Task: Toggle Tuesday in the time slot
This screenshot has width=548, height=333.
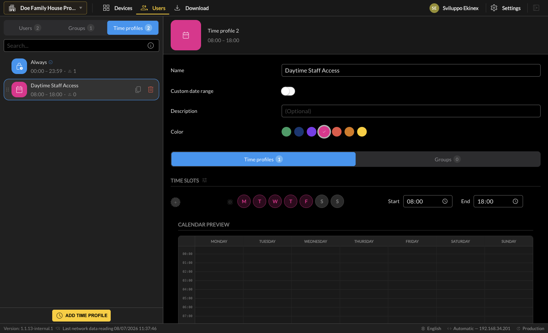Action: click(x=260, y=201)
